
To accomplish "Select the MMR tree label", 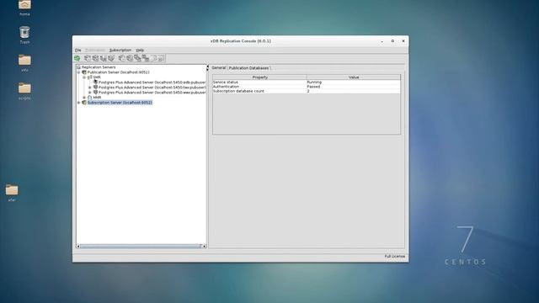I will coord(98,98).
